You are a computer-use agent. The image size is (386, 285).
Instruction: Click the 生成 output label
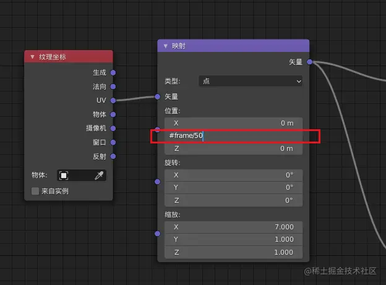[100, 72]
